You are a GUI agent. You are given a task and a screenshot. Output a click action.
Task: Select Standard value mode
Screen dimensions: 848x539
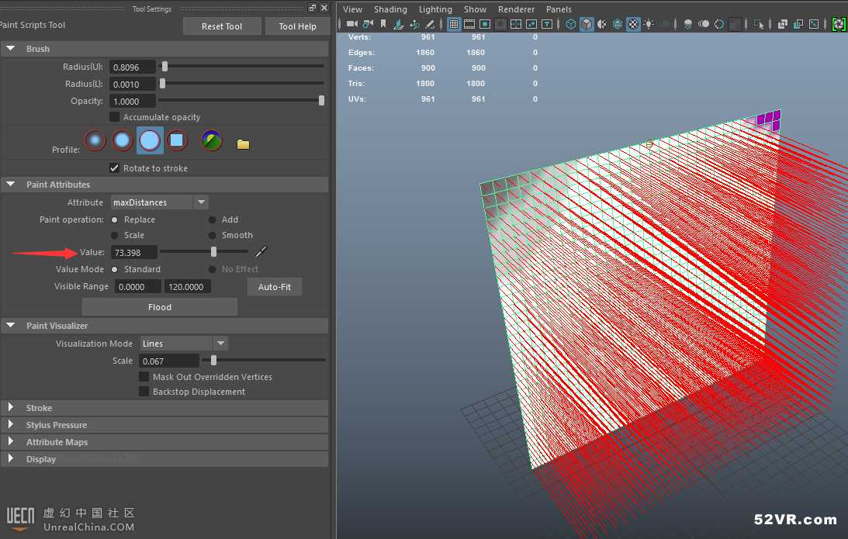(x=115, y=269)
